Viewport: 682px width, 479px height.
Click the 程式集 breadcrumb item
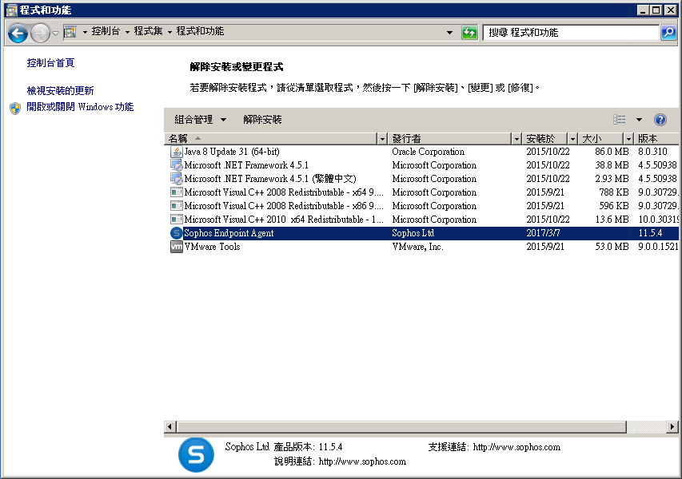(148, 32)
